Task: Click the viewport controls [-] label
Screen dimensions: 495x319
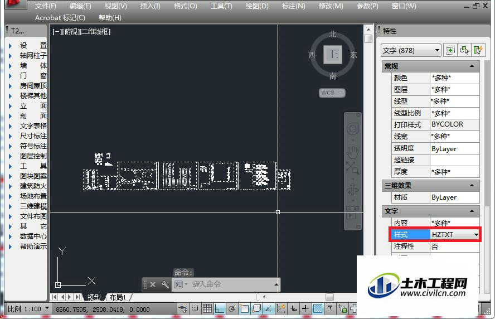Action: [x=57, y=32]
